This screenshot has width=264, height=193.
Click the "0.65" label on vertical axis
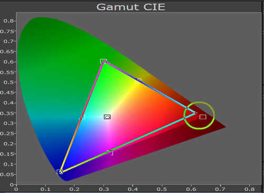7,52
